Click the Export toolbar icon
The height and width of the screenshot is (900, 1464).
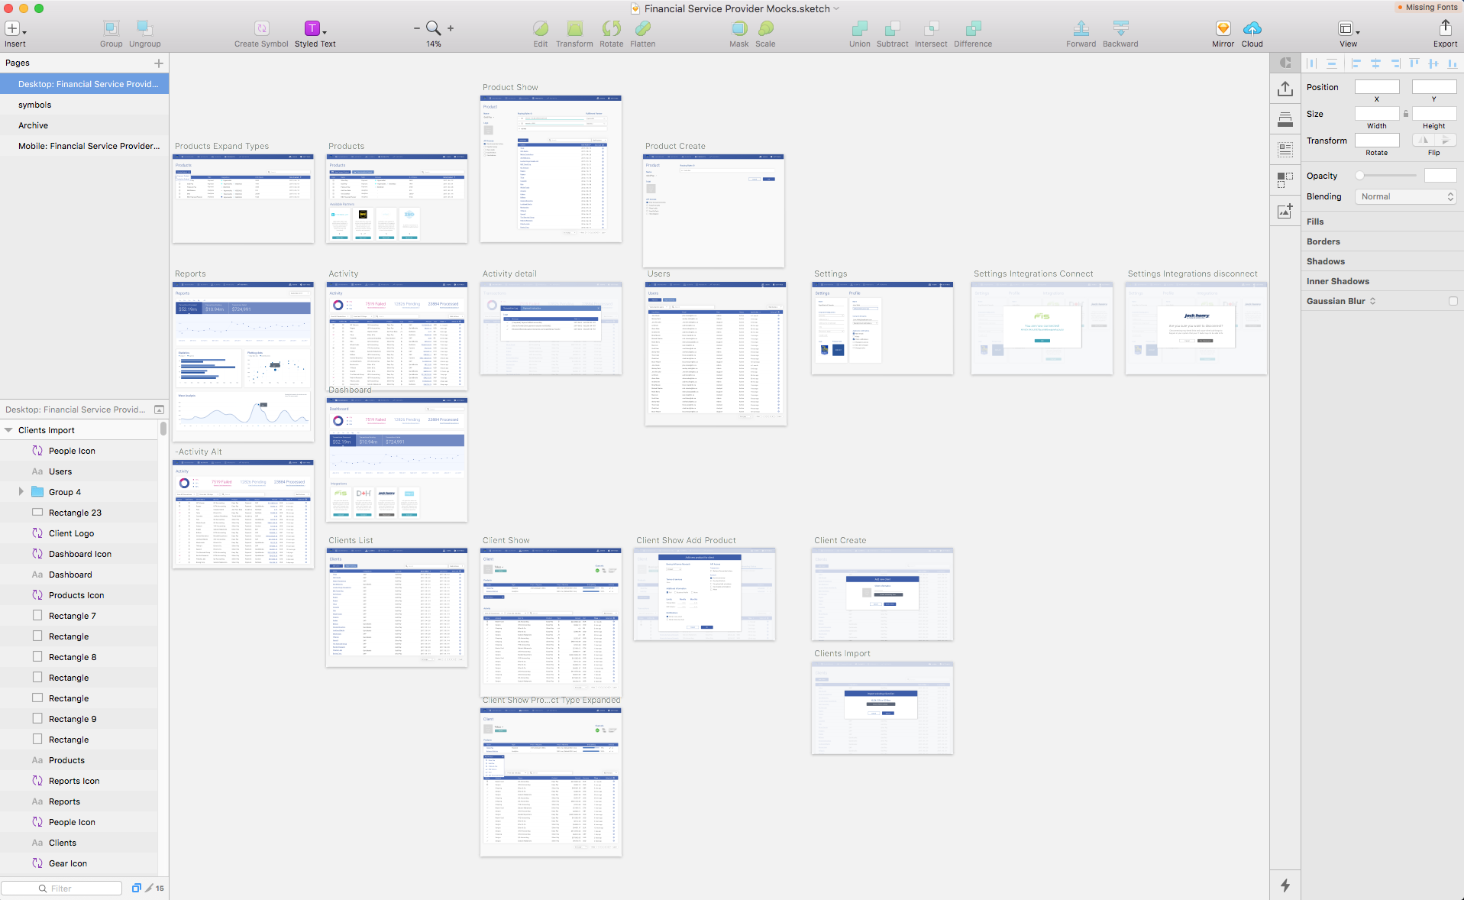point(1445,28)
